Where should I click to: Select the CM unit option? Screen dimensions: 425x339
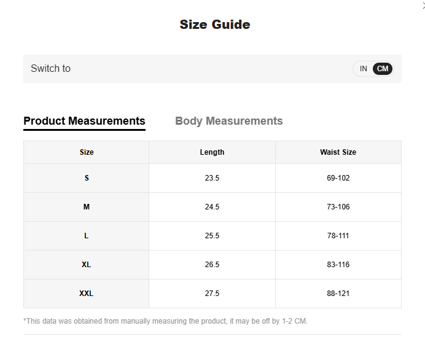click(x=383, y=69)
